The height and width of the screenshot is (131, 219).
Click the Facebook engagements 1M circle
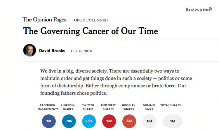[x=48, y=121]
